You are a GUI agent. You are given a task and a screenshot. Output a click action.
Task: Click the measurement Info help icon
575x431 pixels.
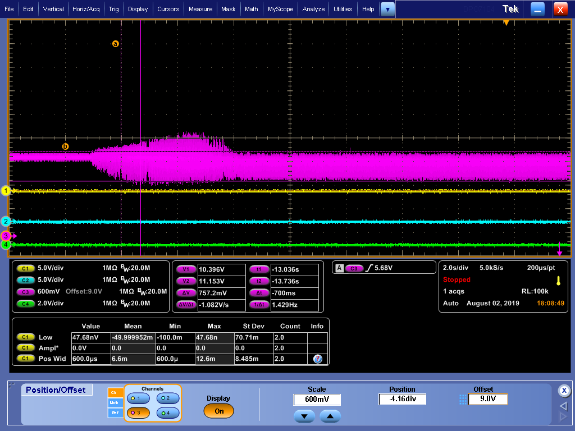317,359
